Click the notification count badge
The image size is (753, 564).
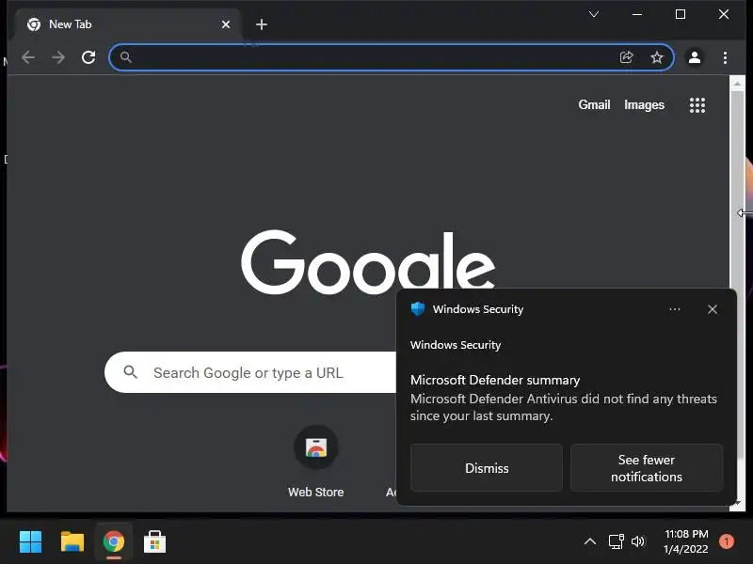(x=726, y=541)
